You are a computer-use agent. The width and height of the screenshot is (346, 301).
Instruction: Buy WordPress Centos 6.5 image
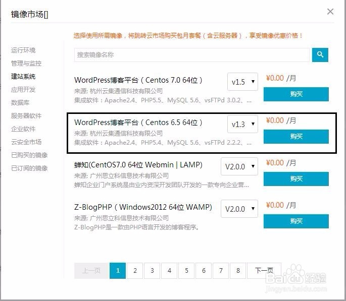pyautogui.click(x=296, y=137)
